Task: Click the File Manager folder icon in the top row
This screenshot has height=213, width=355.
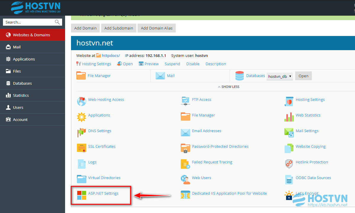Action: pyautogui.click(x=81, y=76)
